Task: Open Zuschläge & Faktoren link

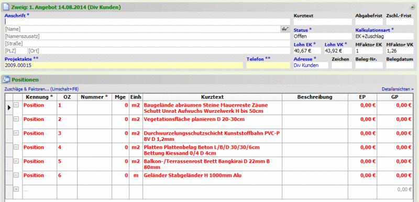Action: pyautogui.click(x=42, y=89)
